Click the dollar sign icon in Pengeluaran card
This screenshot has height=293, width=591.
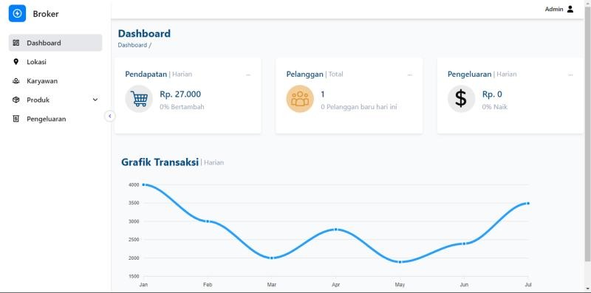tap(461, 99)
